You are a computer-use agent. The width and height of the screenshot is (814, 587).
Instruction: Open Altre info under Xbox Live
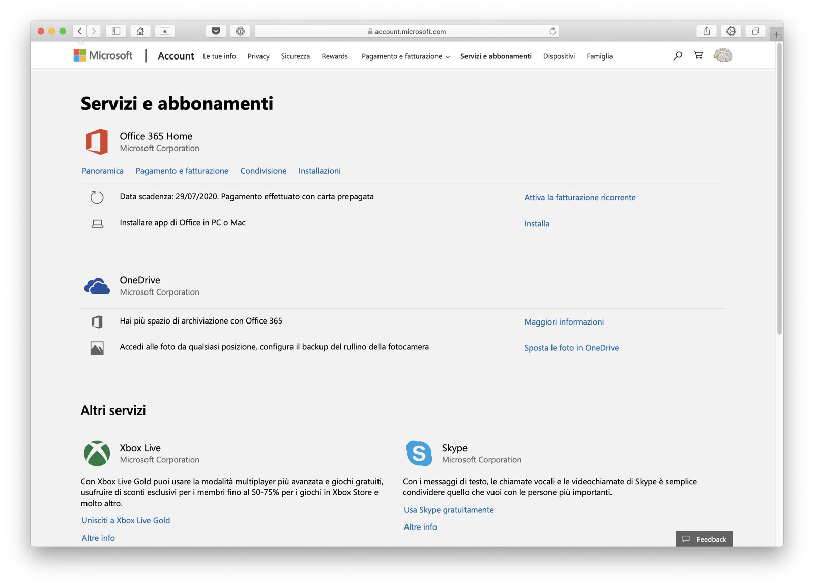point(98,538)
